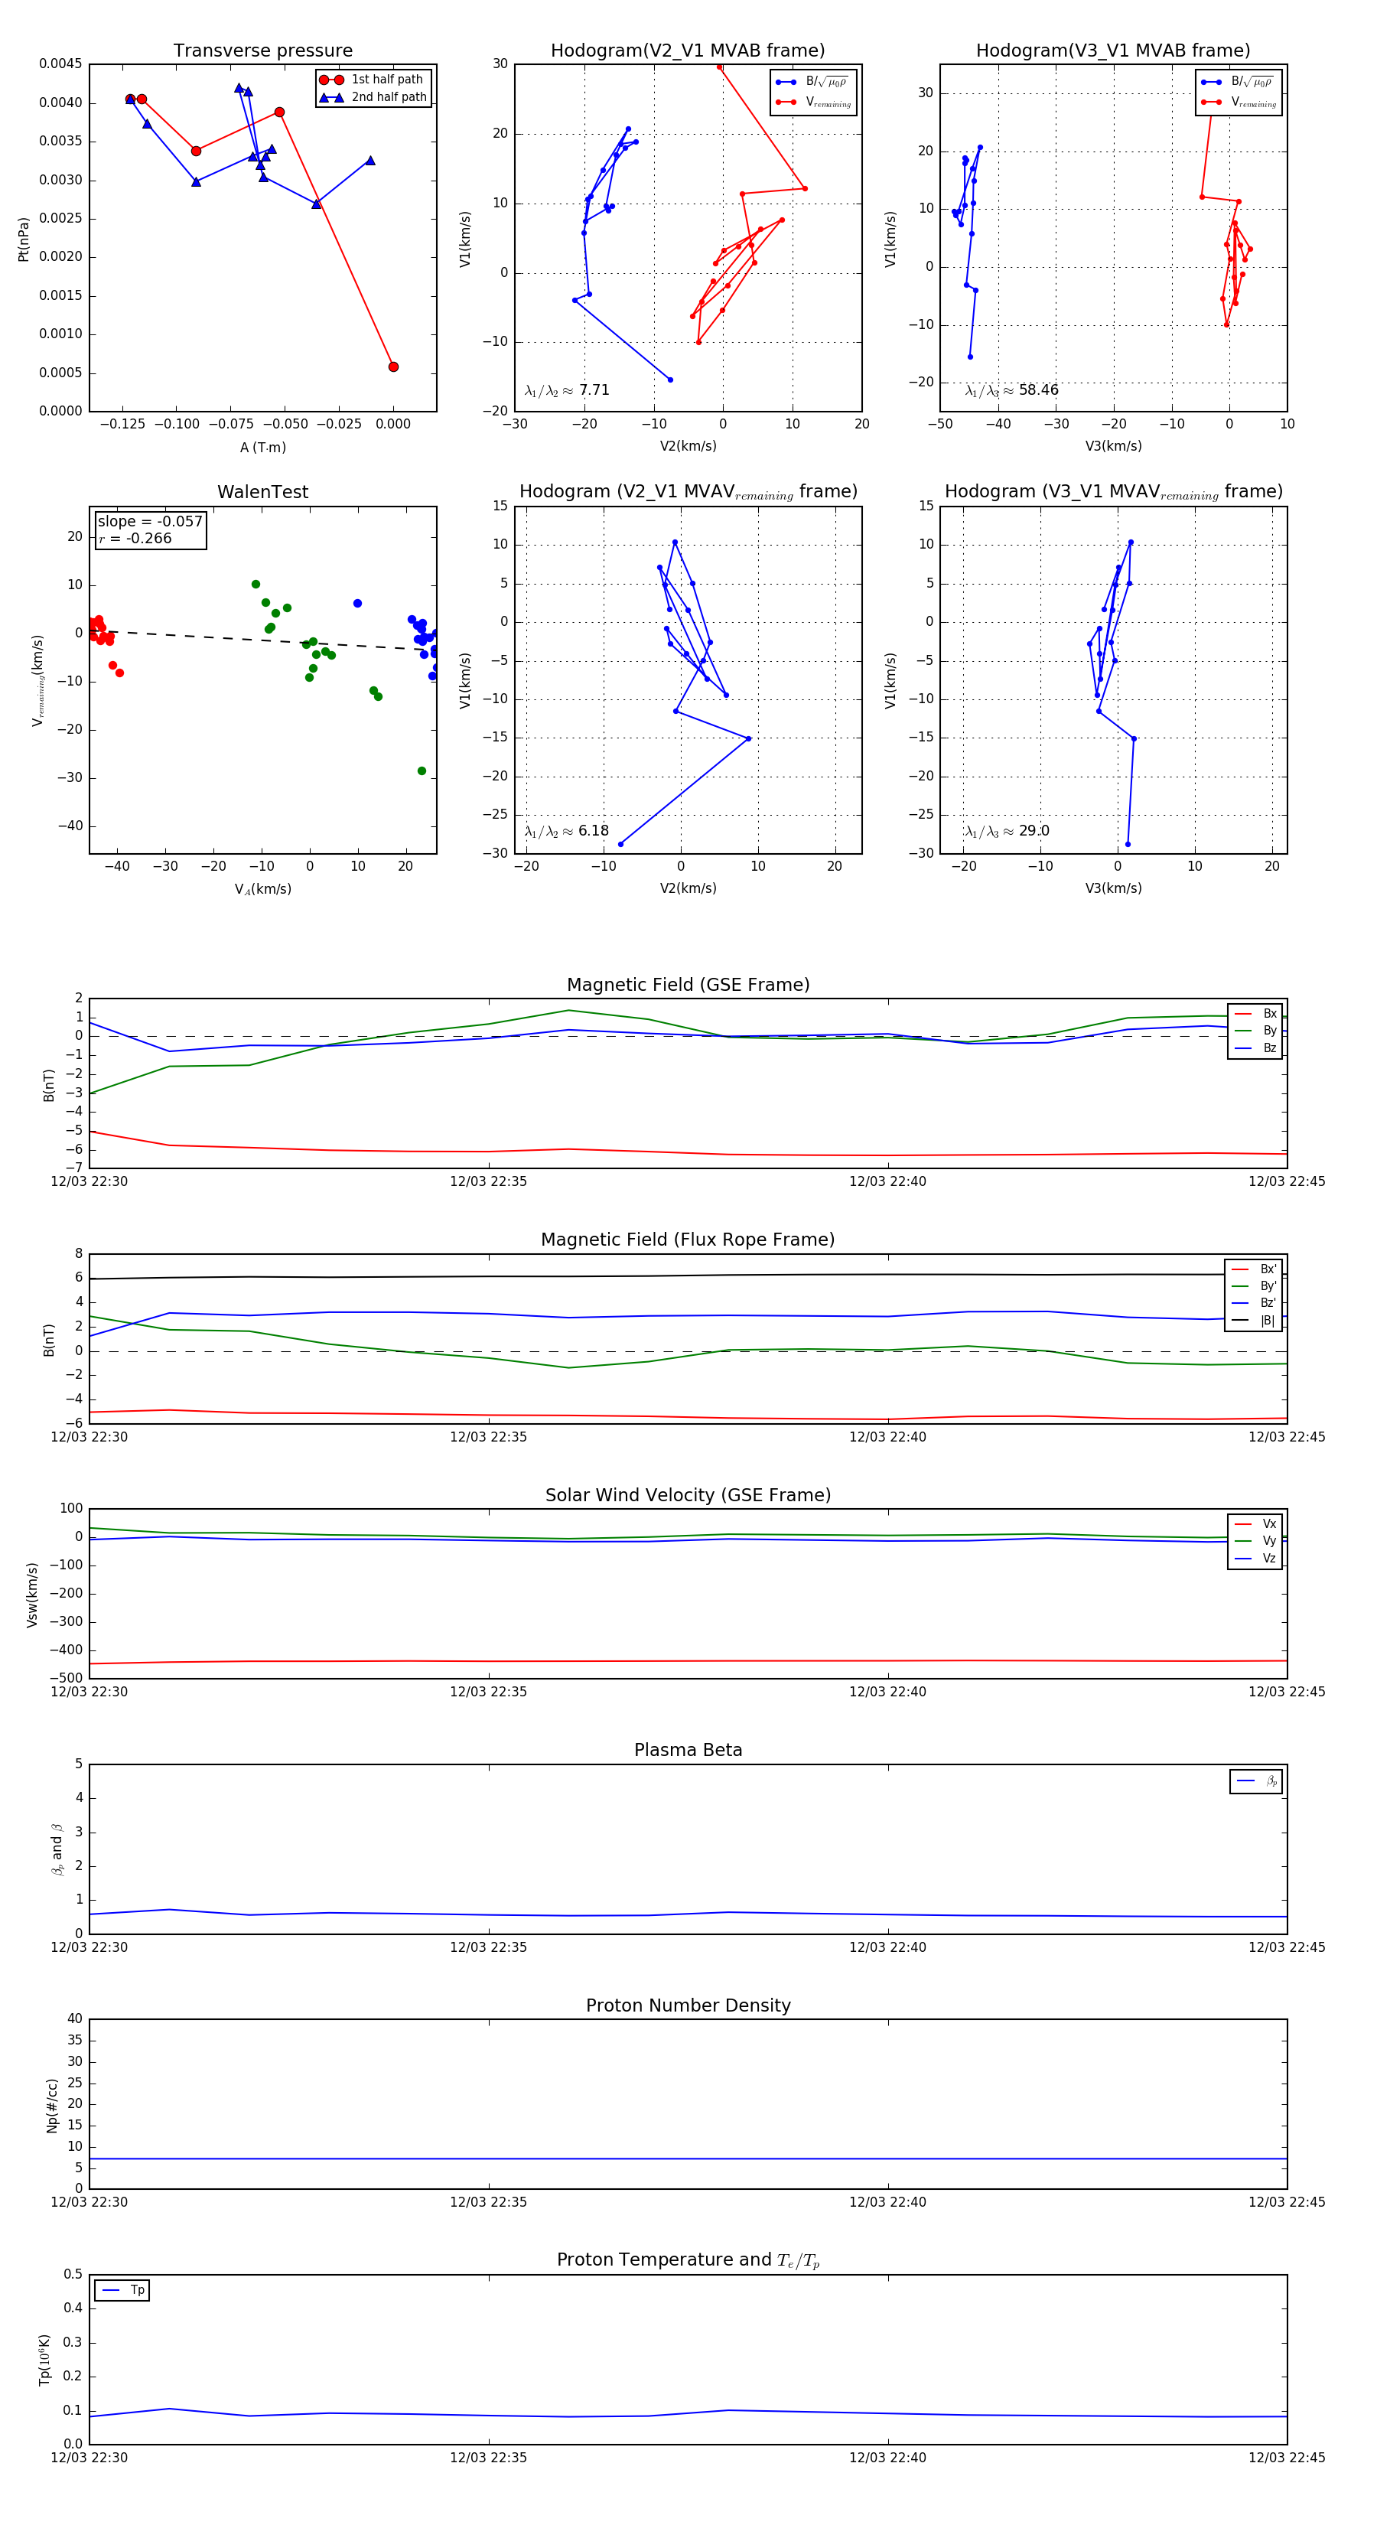The height and width of the screenshot is (2525, 1377).
Task: Click the 'Tp' legend entry
Action: point(123,2290)
